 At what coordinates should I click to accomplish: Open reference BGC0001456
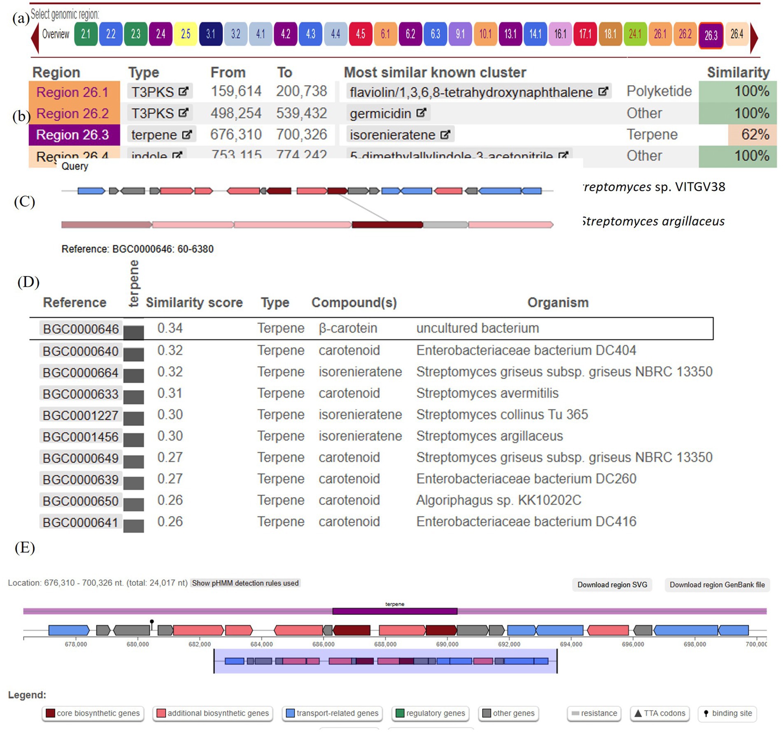coord(81,437)
